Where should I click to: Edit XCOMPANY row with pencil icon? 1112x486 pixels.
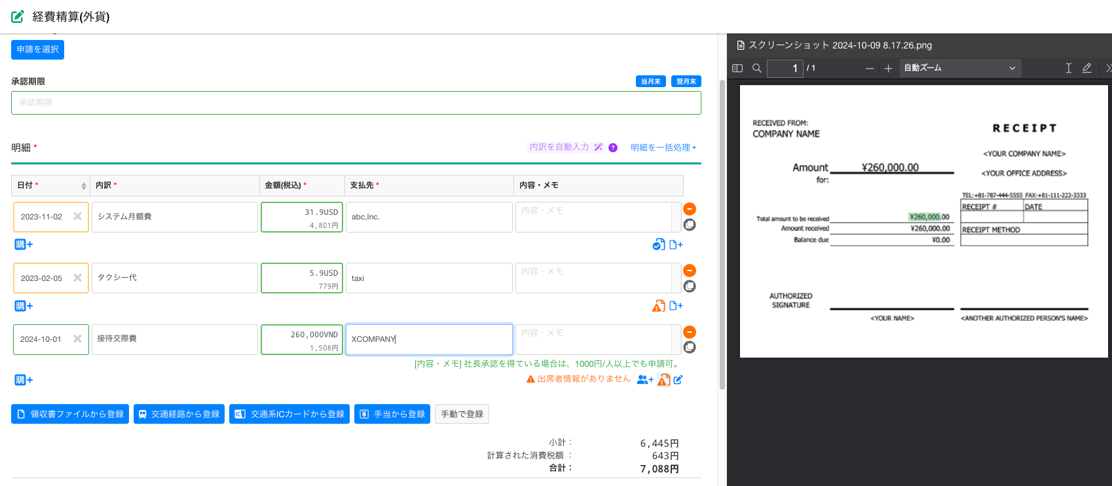(x=678, y=379)
